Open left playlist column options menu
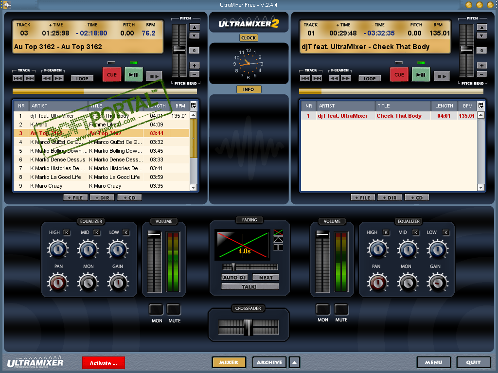 pyautogui.click(x=193, y=106)
